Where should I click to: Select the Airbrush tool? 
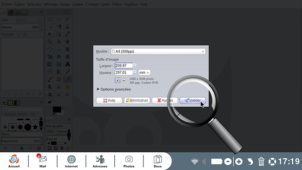click(68, 79)
